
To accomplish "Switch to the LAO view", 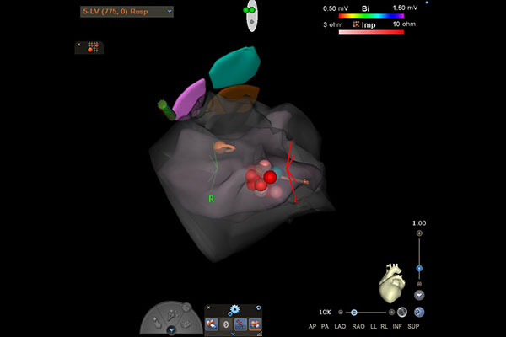I will [340, 324].
